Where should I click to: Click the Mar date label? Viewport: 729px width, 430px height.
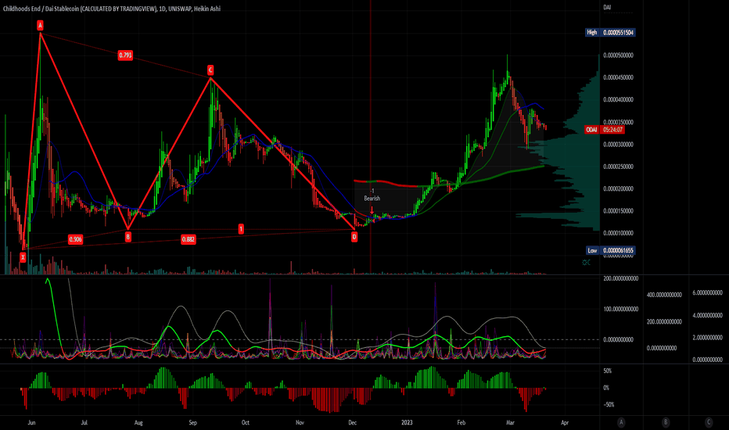pyautogui.click(x=511, y=422)
